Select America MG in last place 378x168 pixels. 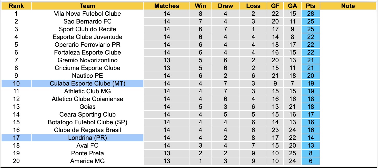point(88,161)
